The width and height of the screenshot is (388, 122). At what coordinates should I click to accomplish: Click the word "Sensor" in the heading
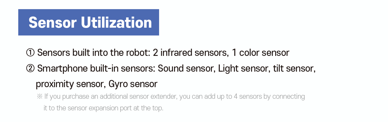pyautogui.click(x=53, y=22)
